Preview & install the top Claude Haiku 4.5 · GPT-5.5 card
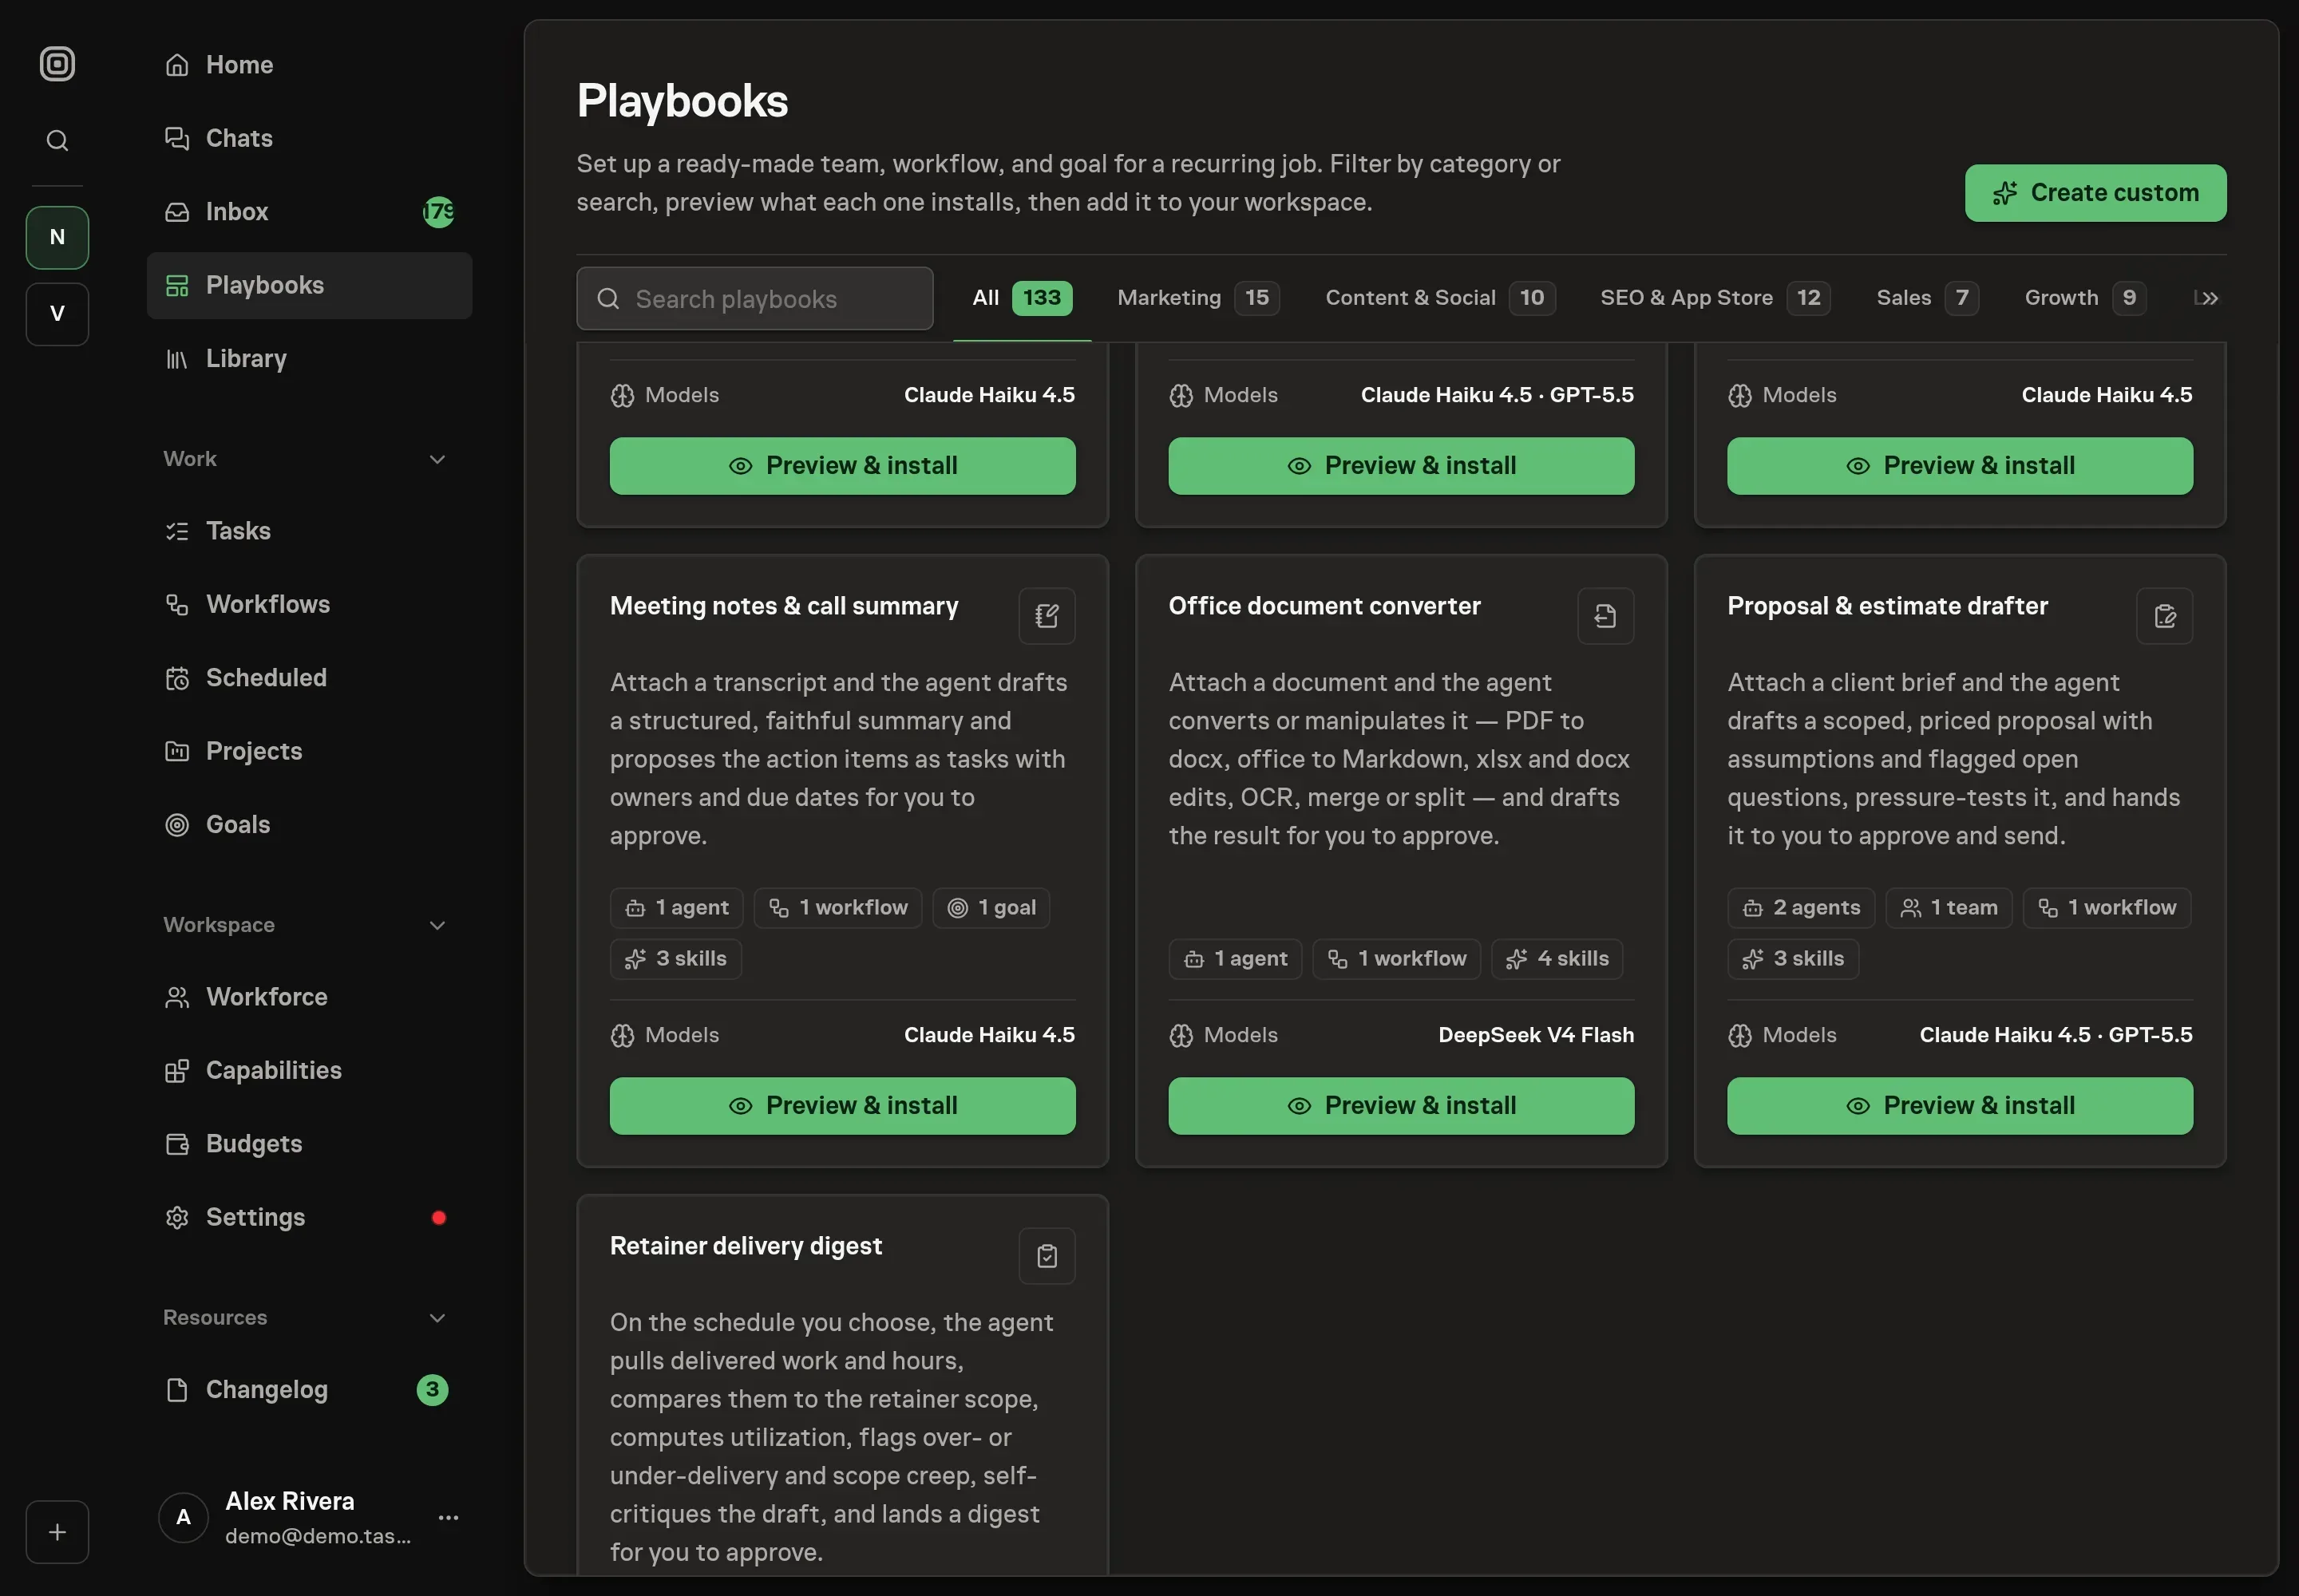 [1401, 466]
